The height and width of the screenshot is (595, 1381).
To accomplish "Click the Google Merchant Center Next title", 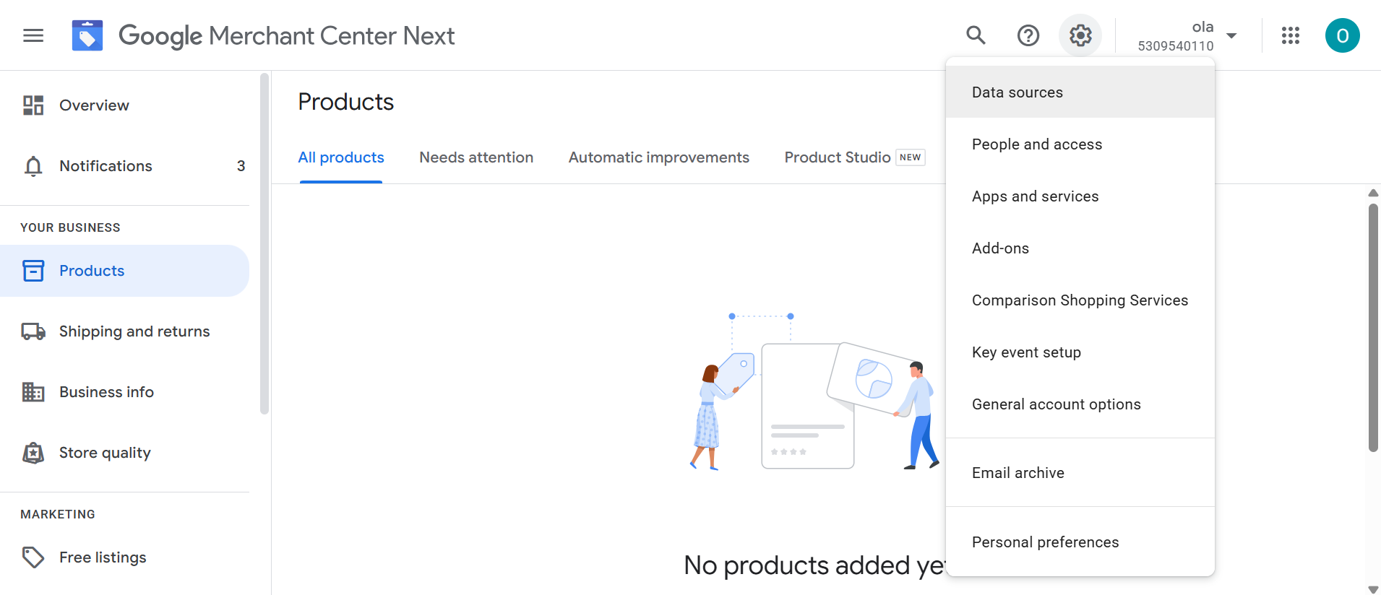I will coord(287,35).
